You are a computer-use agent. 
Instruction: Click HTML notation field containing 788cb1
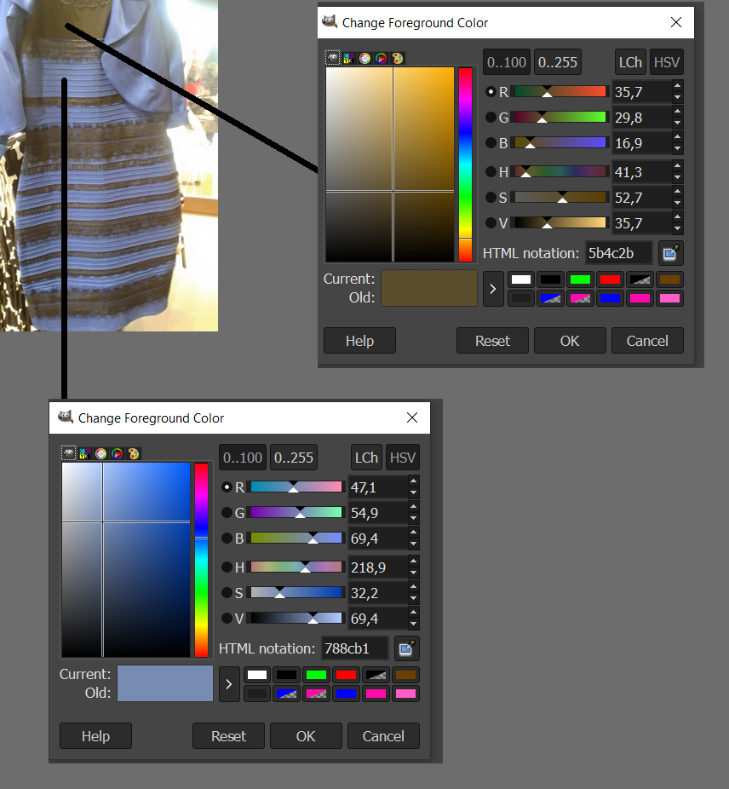pyautogui.click(x=355, y=648)
